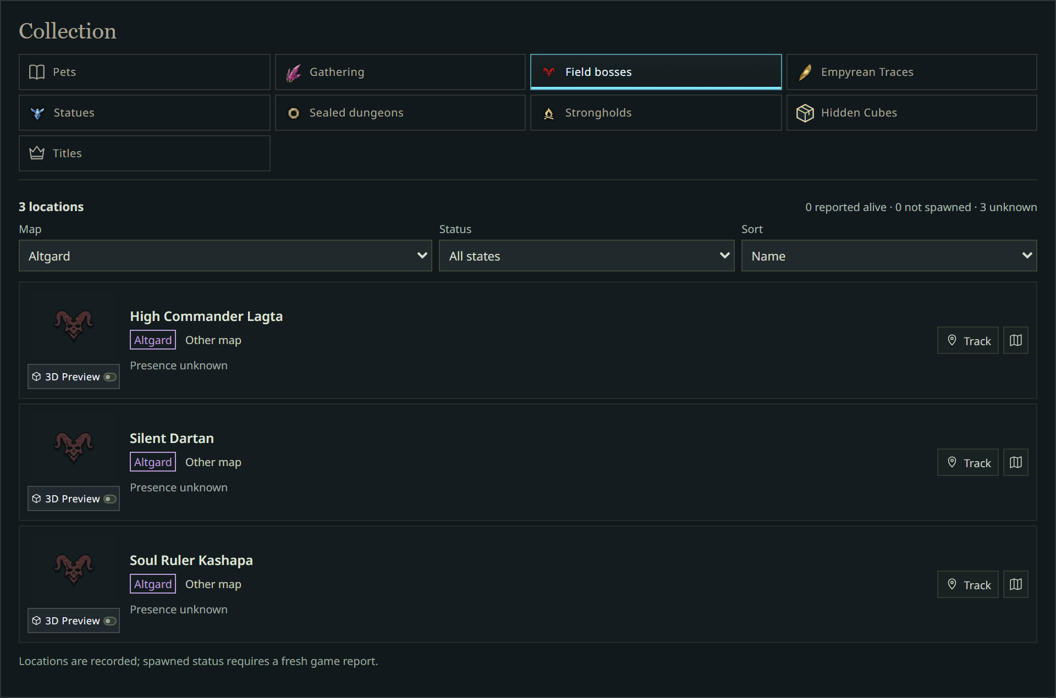Open the Statues category
This screenshot has width=1056, height=698.
(x=144, y=113)
